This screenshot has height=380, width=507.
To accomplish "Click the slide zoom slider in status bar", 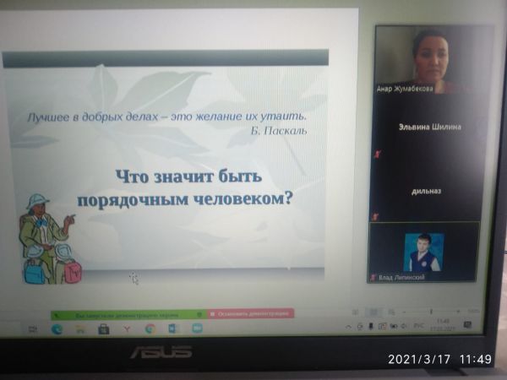I will 432,311.
